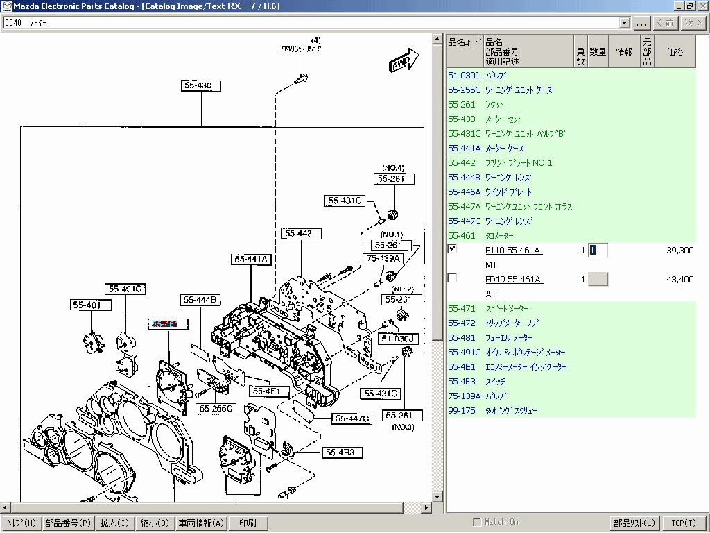Check the FD19-55-461A AT part checkbox
The height and width of the screenshot is (533, 710).
[x=452, y=278]
